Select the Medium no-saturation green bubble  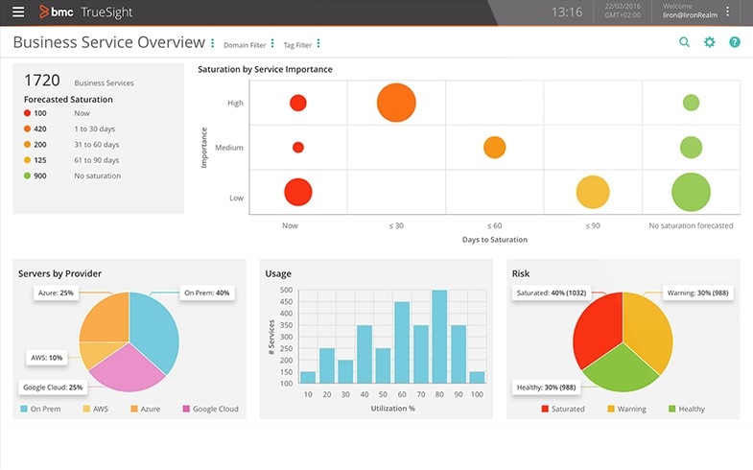click(691, 148)
